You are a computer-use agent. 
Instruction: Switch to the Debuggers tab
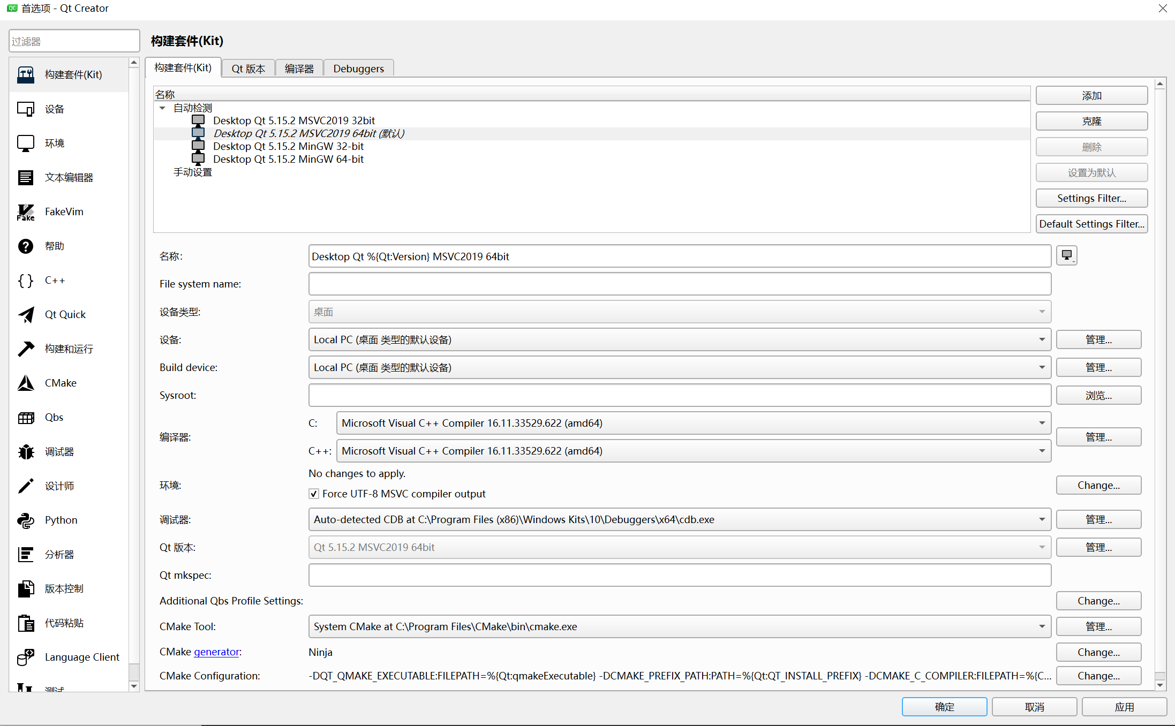tap(358, 69)
